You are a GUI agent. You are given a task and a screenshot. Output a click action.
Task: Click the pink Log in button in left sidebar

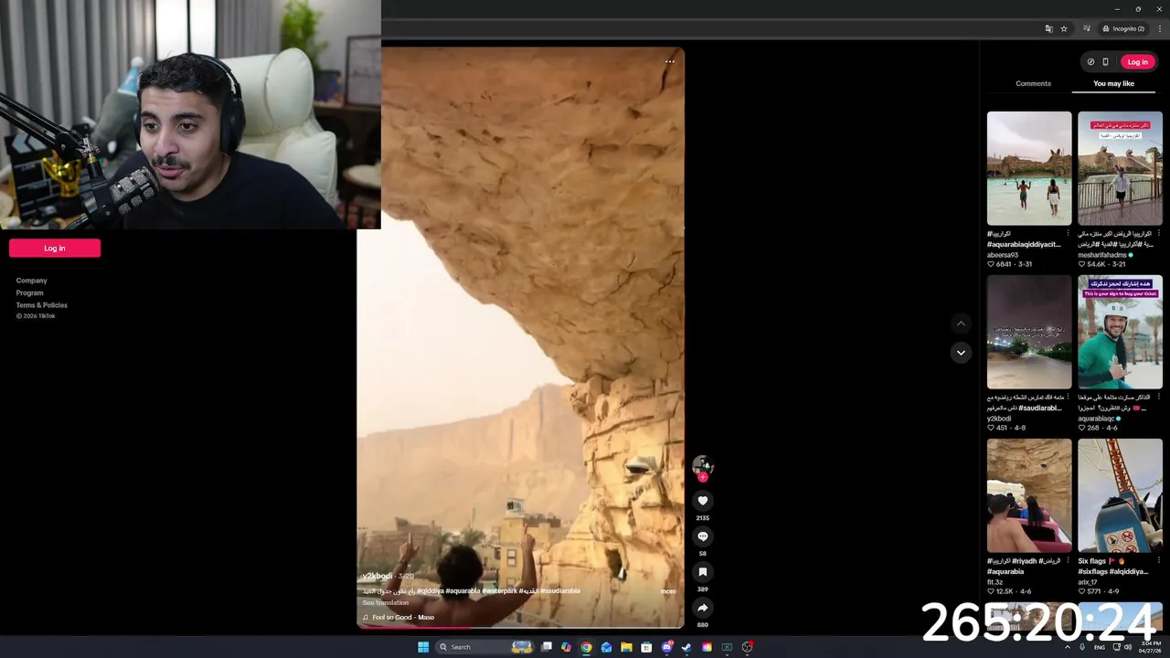[55, 248]
